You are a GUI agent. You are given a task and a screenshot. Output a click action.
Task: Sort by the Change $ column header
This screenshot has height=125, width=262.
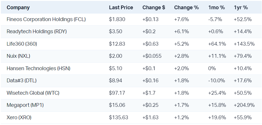(x=154, y=8)
